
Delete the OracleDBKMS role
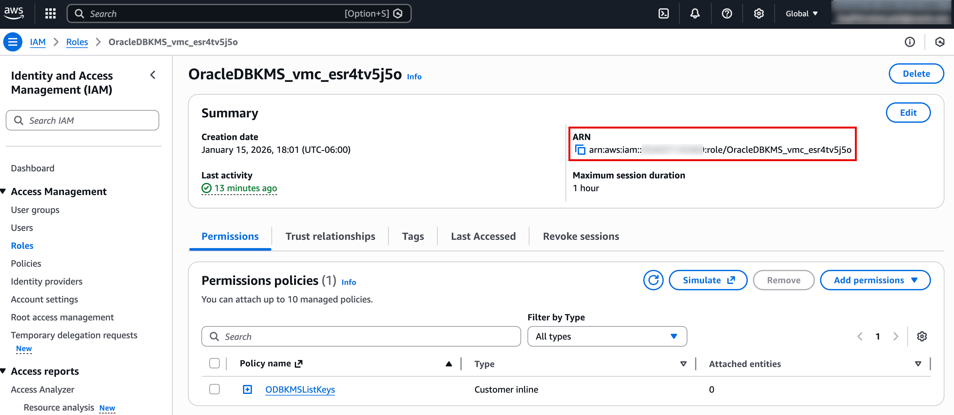point(916,73)
